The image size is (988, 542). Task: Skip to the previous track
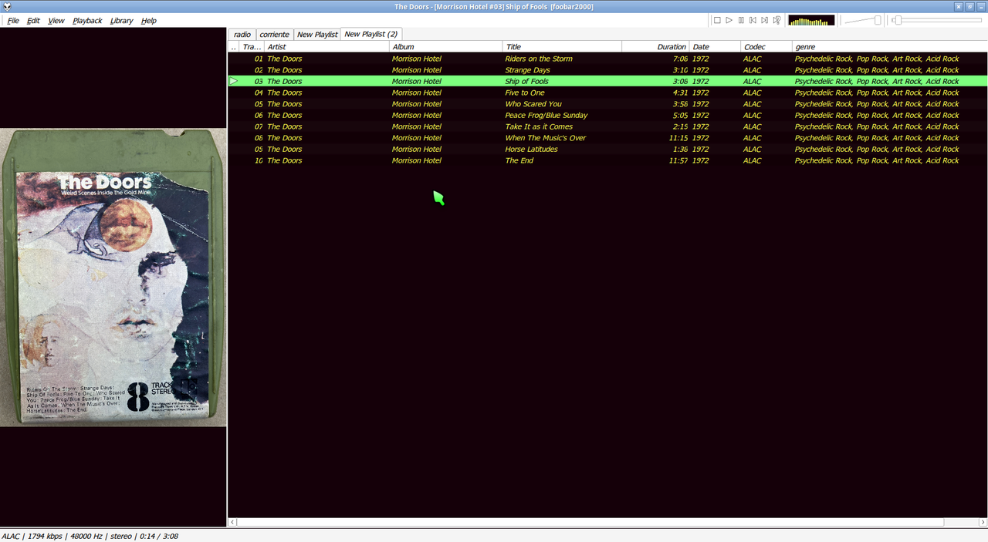coord(753,20)
